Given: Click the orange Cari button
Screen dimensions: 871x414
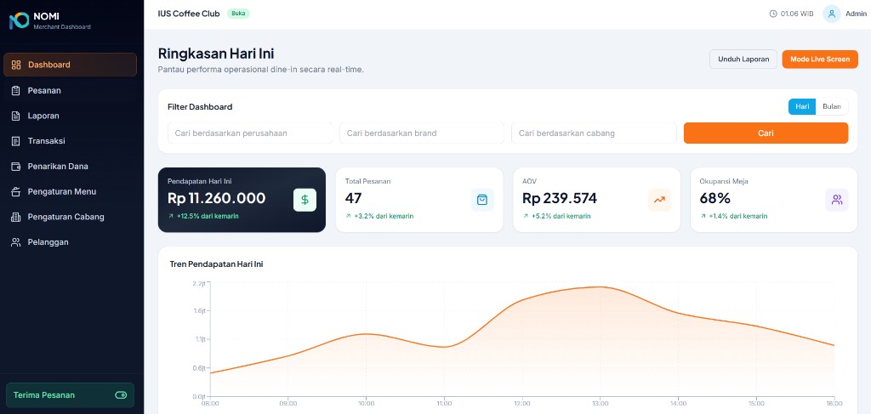Looking at the screenshot, I should [x=766, y=133].
